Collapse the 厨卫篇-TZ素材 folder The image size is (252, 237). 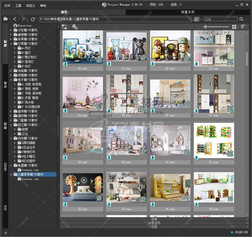11,125
